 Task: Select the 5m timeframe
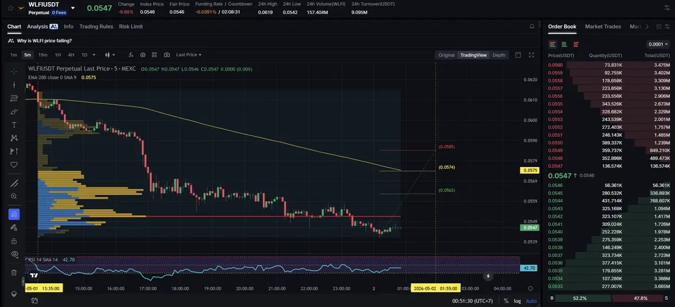pyautogui.click(x=28, y=55)
